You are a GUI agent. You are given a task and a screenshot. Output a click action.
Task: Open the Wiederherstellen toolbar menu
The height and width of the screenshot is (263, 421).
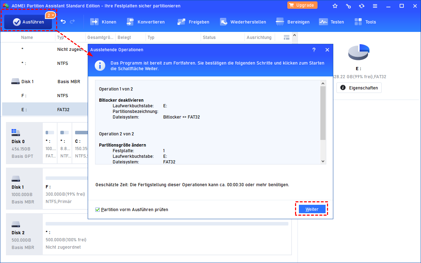[243, 22]
